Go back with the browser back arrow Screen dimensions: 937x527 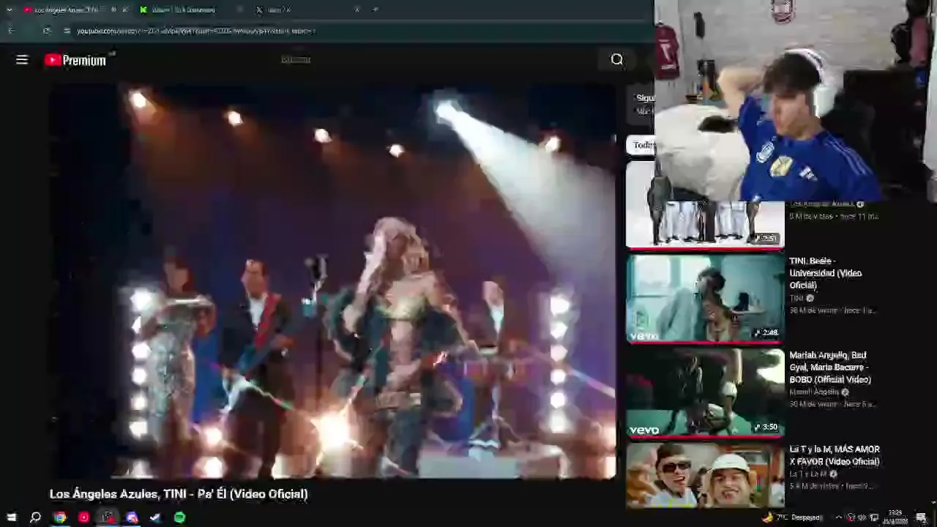coord(11,31)
